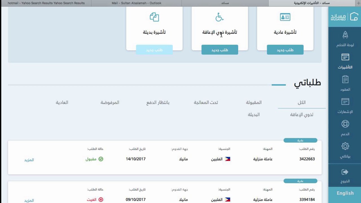
Task: Open المزيد for request 3394184
Action: 29,200
